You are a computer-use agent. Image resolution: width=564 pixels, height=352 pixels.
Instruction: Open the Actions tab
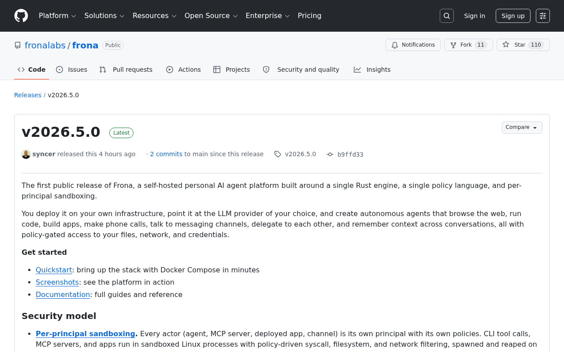(183, 70)
